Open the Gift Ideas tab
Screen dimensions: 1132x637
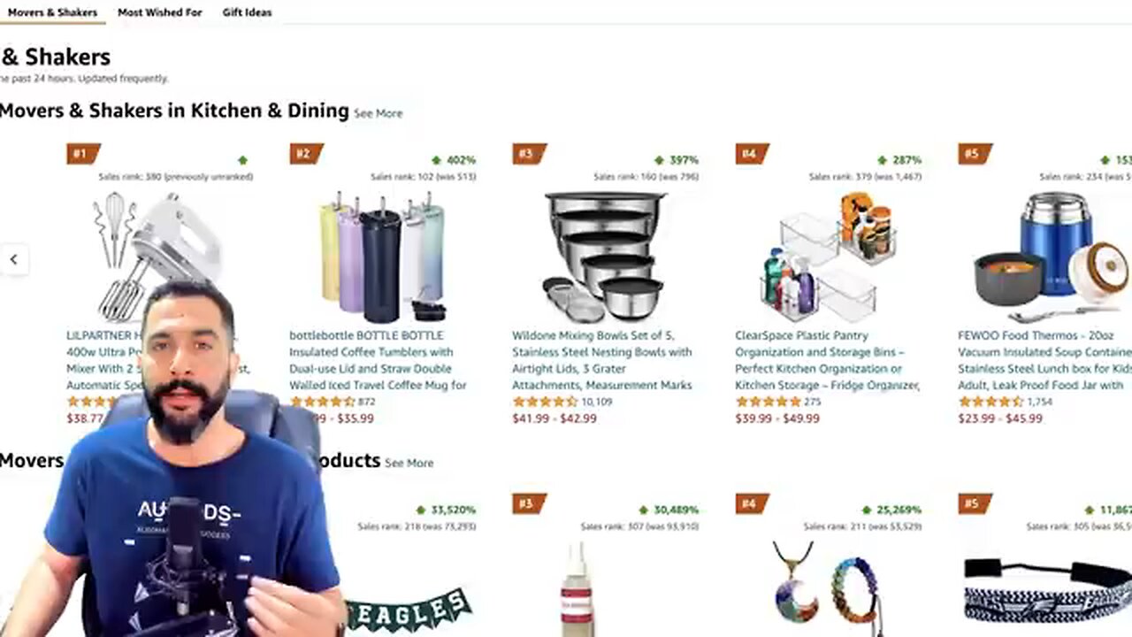click(247, 12)
